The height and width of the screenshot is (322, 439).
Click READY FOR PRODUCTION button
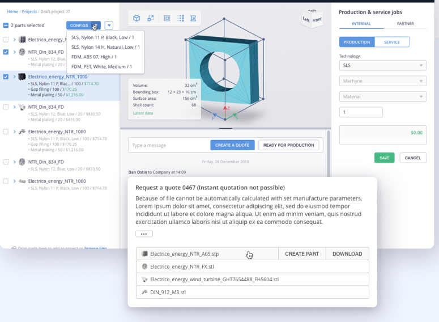pos(288,145)
